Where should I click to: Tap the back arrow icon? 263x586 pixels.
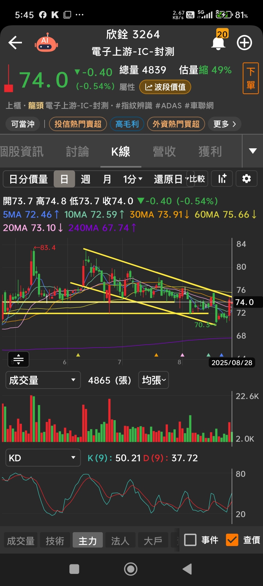[15, 43]
